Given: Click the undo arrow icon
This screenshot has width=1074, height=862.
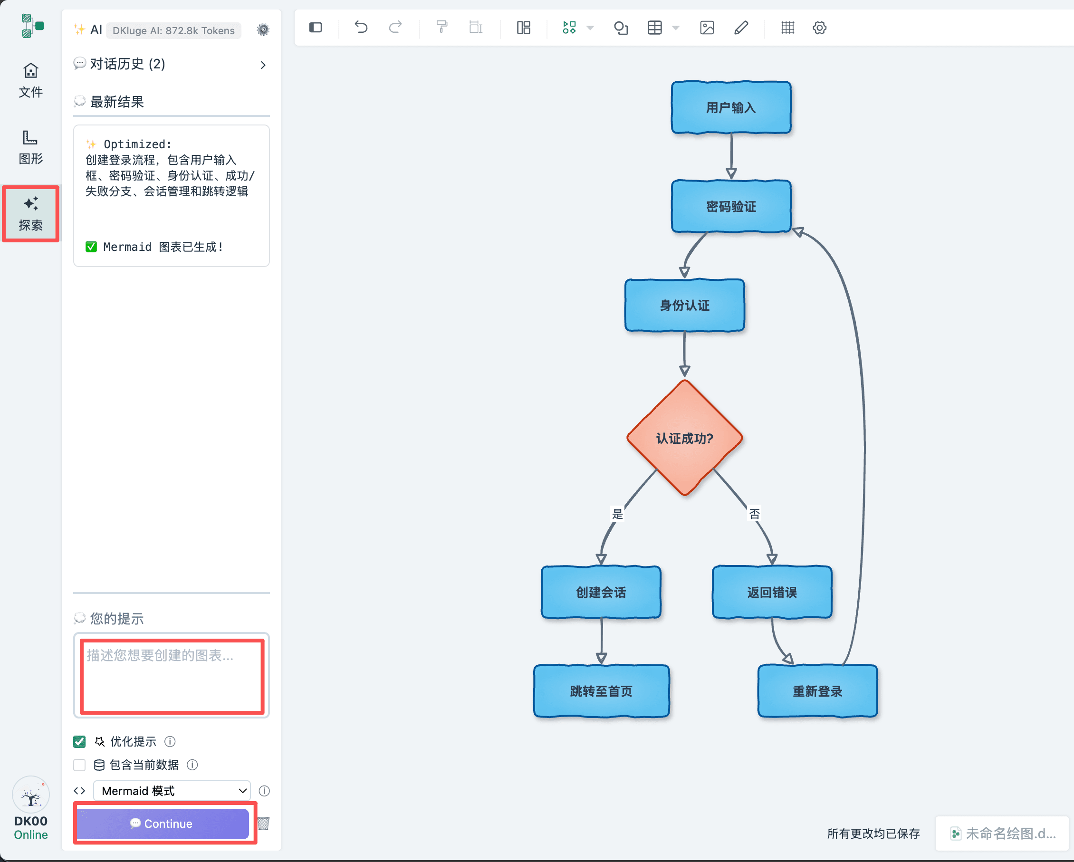Looking at the screenshot, I should pos(361,28).
